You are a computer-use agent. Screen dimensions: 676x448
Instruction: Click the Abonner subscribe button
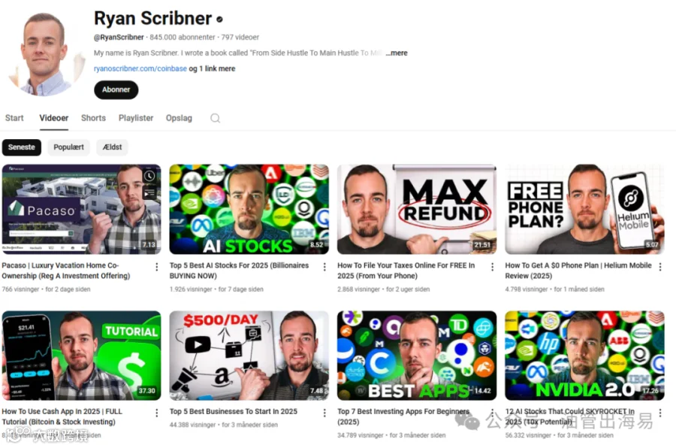coord(116,89)
